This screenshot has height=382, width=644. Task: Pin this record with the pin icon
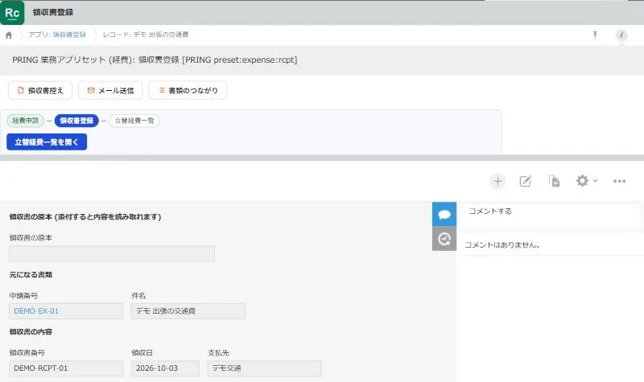(x=595, y=35)
